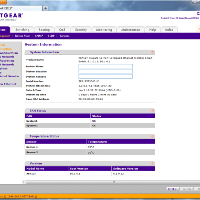
Task: Click Sensor-2 temperature value 36°C
Action: pyautogui.click(x=91, y=152)
